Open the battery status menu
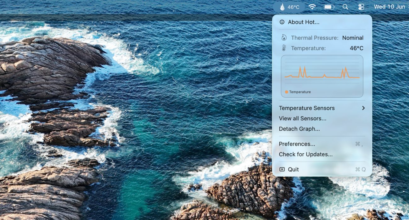Image resolution: width=409 pixels, height=220 pixels. (x=329, y=7)
